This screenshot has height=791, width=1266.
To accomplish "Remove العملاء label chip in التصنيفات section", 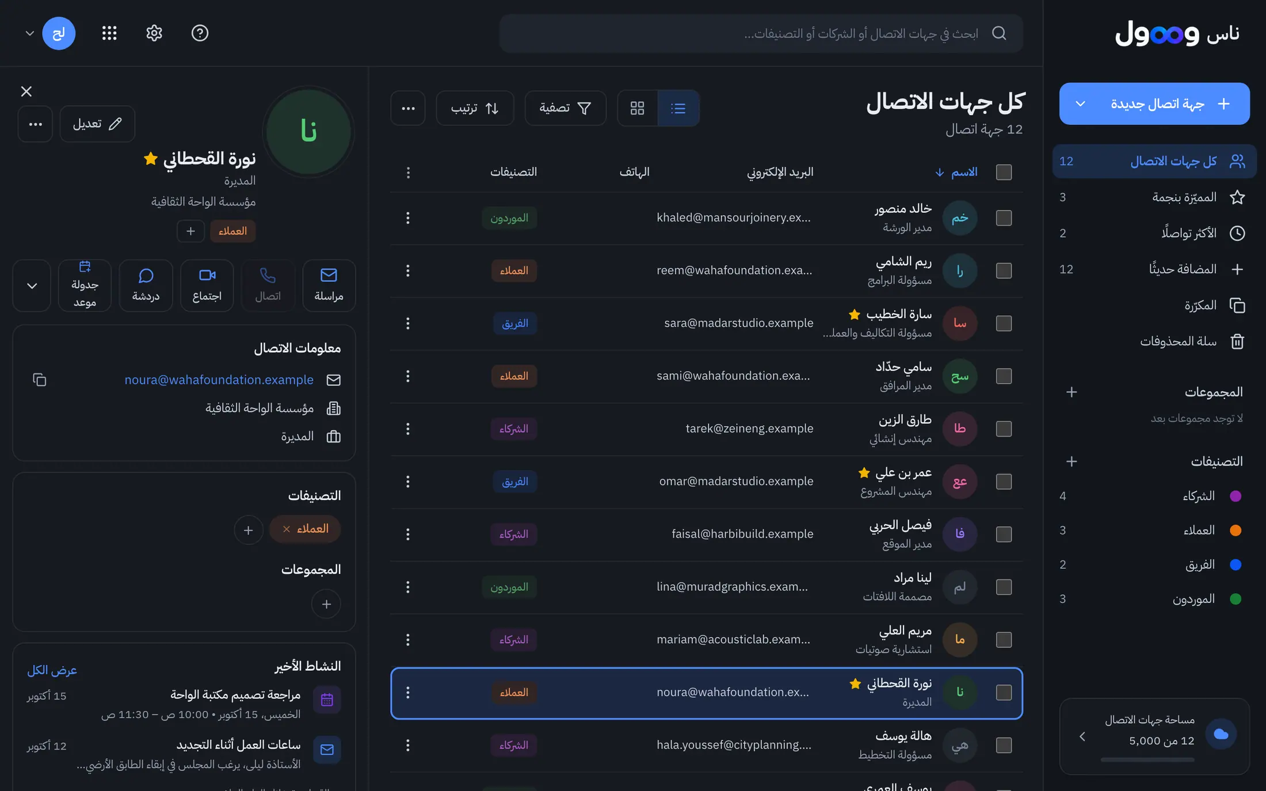I will 286,529.
